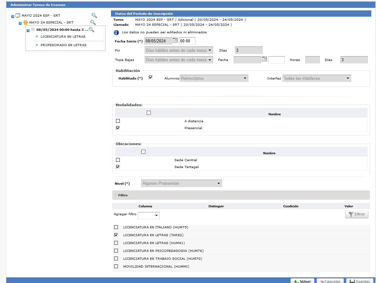Open the Alumnos Reinscriptos dropdown

(x=214, y=79)
